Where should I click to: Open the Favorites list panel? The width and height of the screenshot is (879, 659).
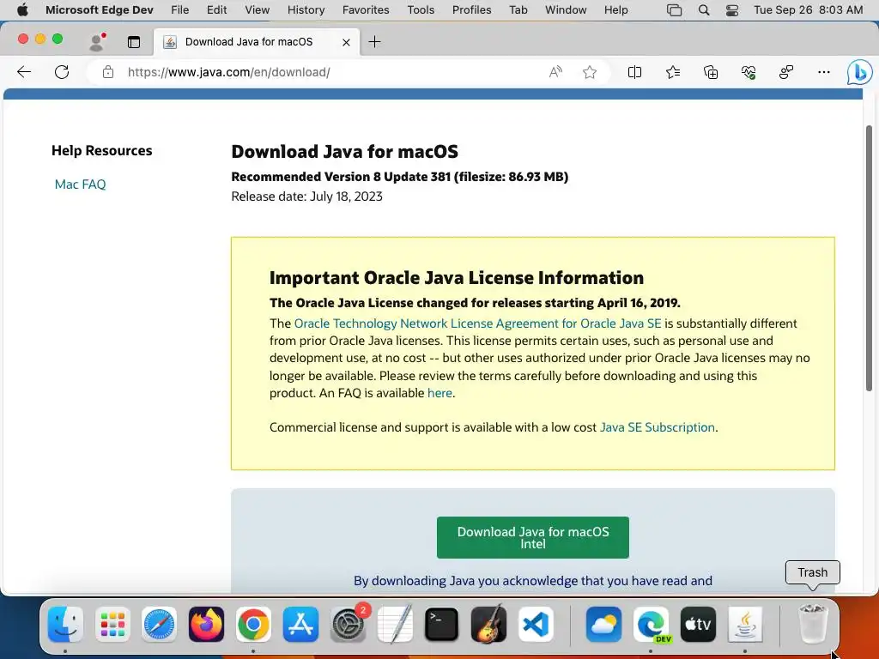[x=673, y=72]
